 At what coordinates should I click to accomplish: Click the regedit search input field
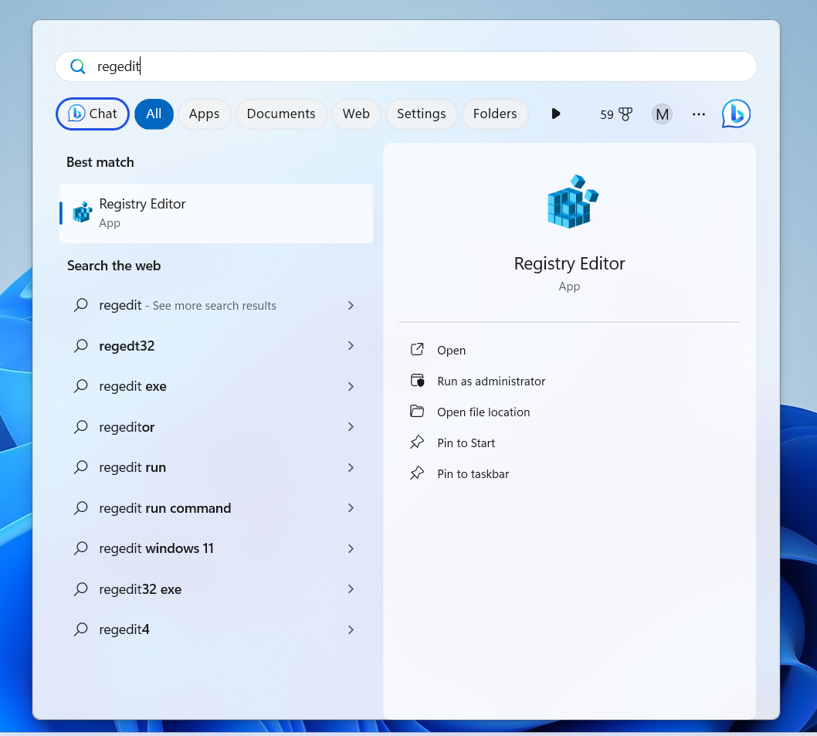tap(406, 66)
